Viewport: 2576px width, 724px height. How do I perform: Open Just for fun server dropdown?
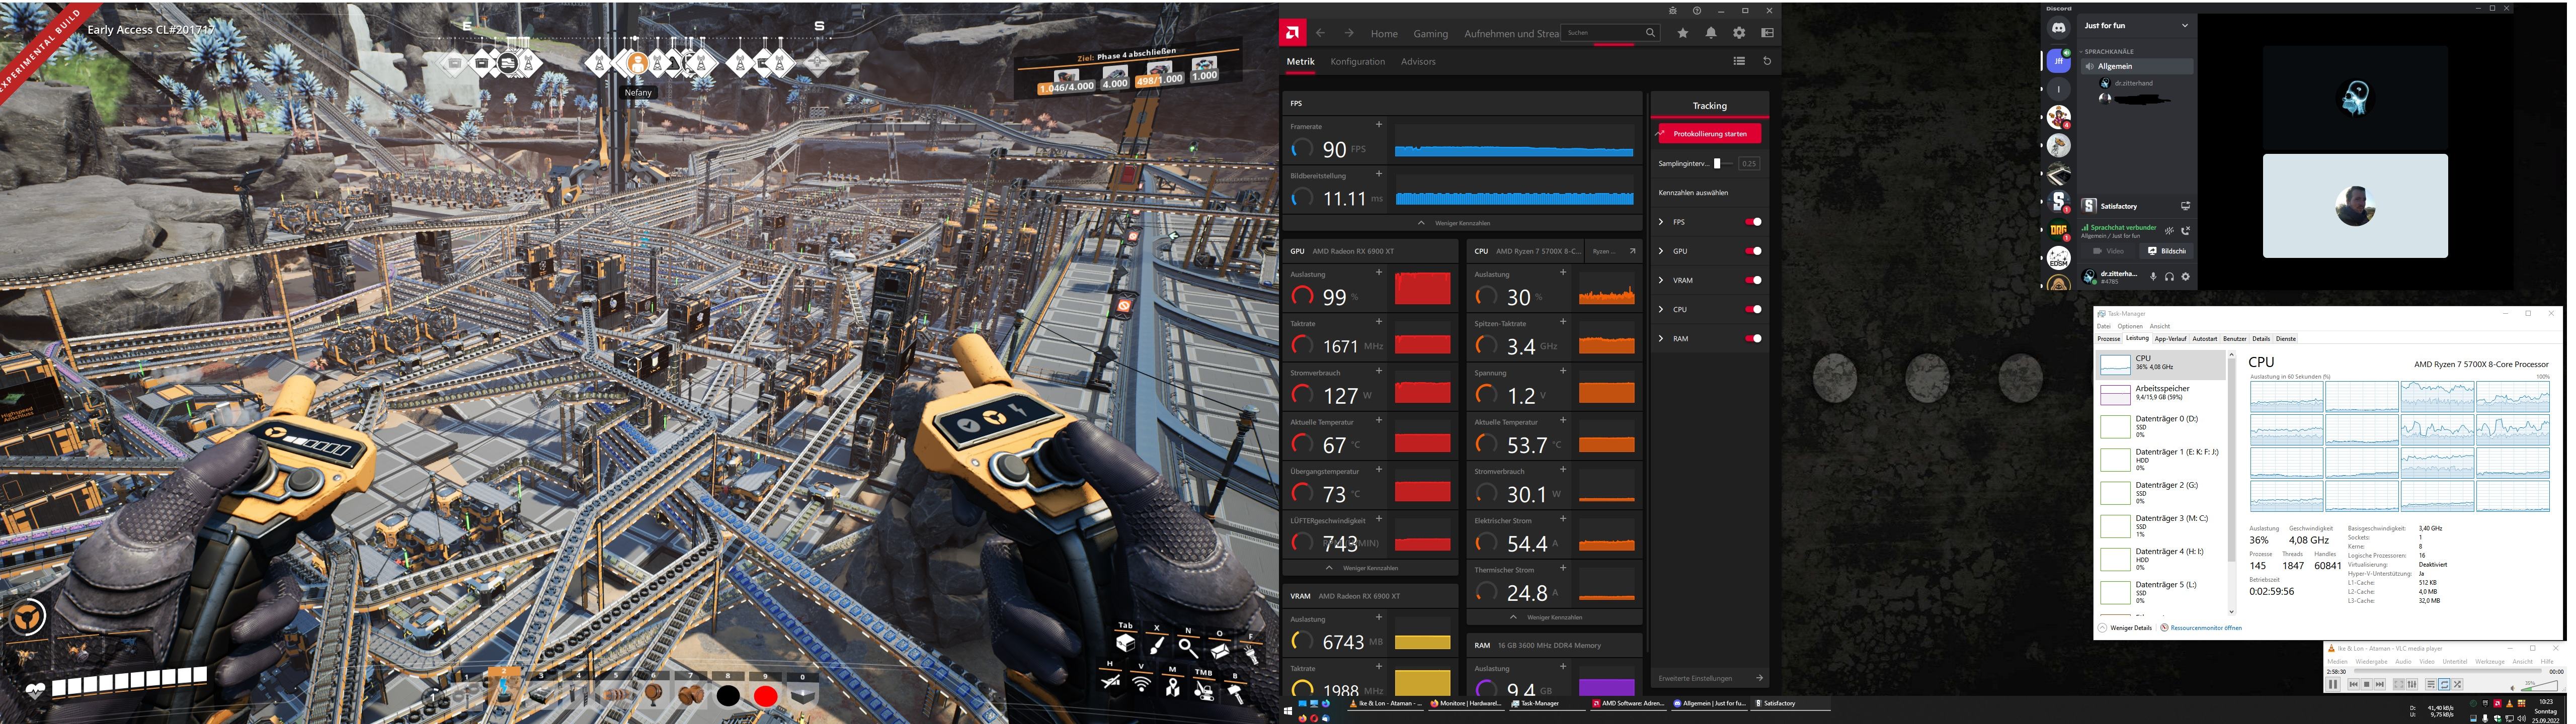2184,26
